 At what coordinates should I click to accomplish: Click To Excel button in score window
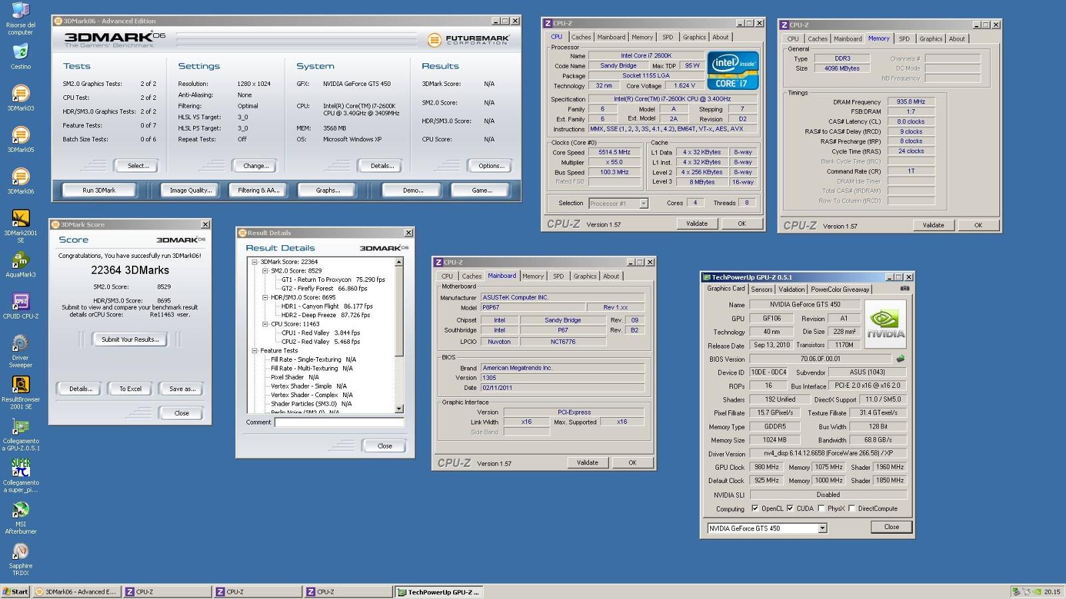[x=130, y=389]
